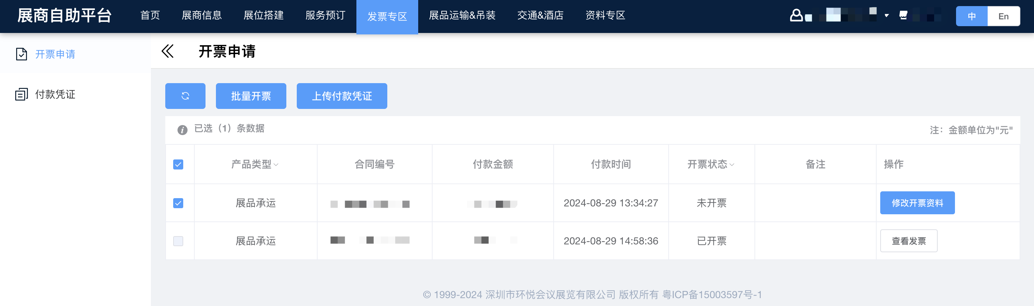Screen dimensions: 1034x306
Task: Expand the 开票状态 column filter
Action: (732, 164)
